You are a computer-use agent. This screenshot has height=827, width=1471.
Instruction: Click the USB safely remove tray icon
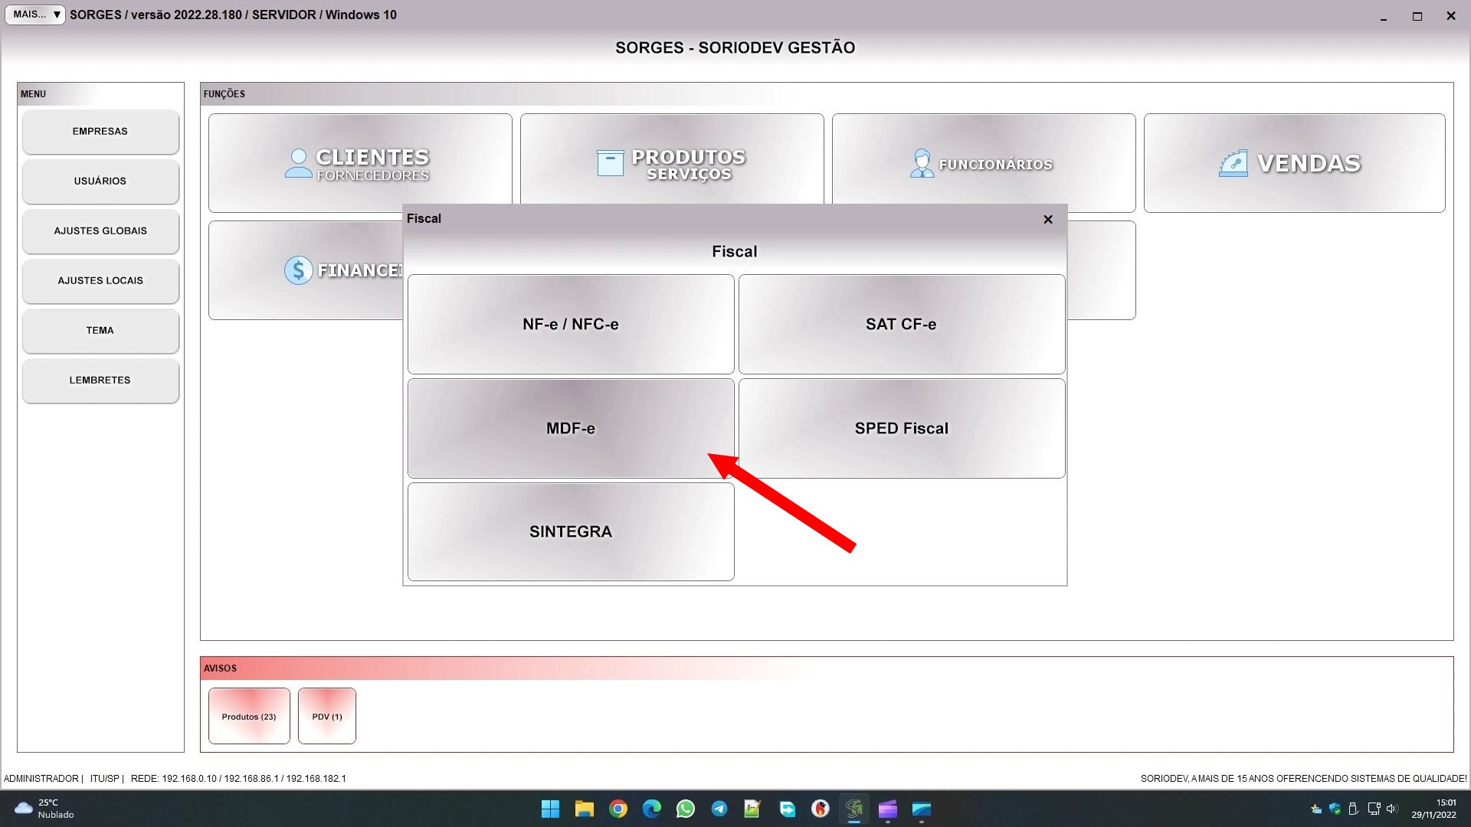[x=1354, y=809]
